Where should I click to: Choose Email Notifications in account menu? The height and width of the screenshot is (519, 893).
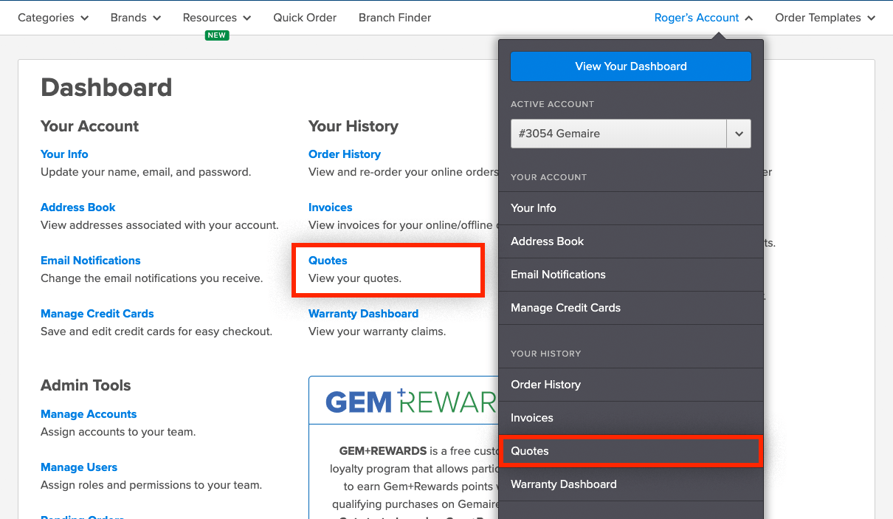(x=631, y=275)
